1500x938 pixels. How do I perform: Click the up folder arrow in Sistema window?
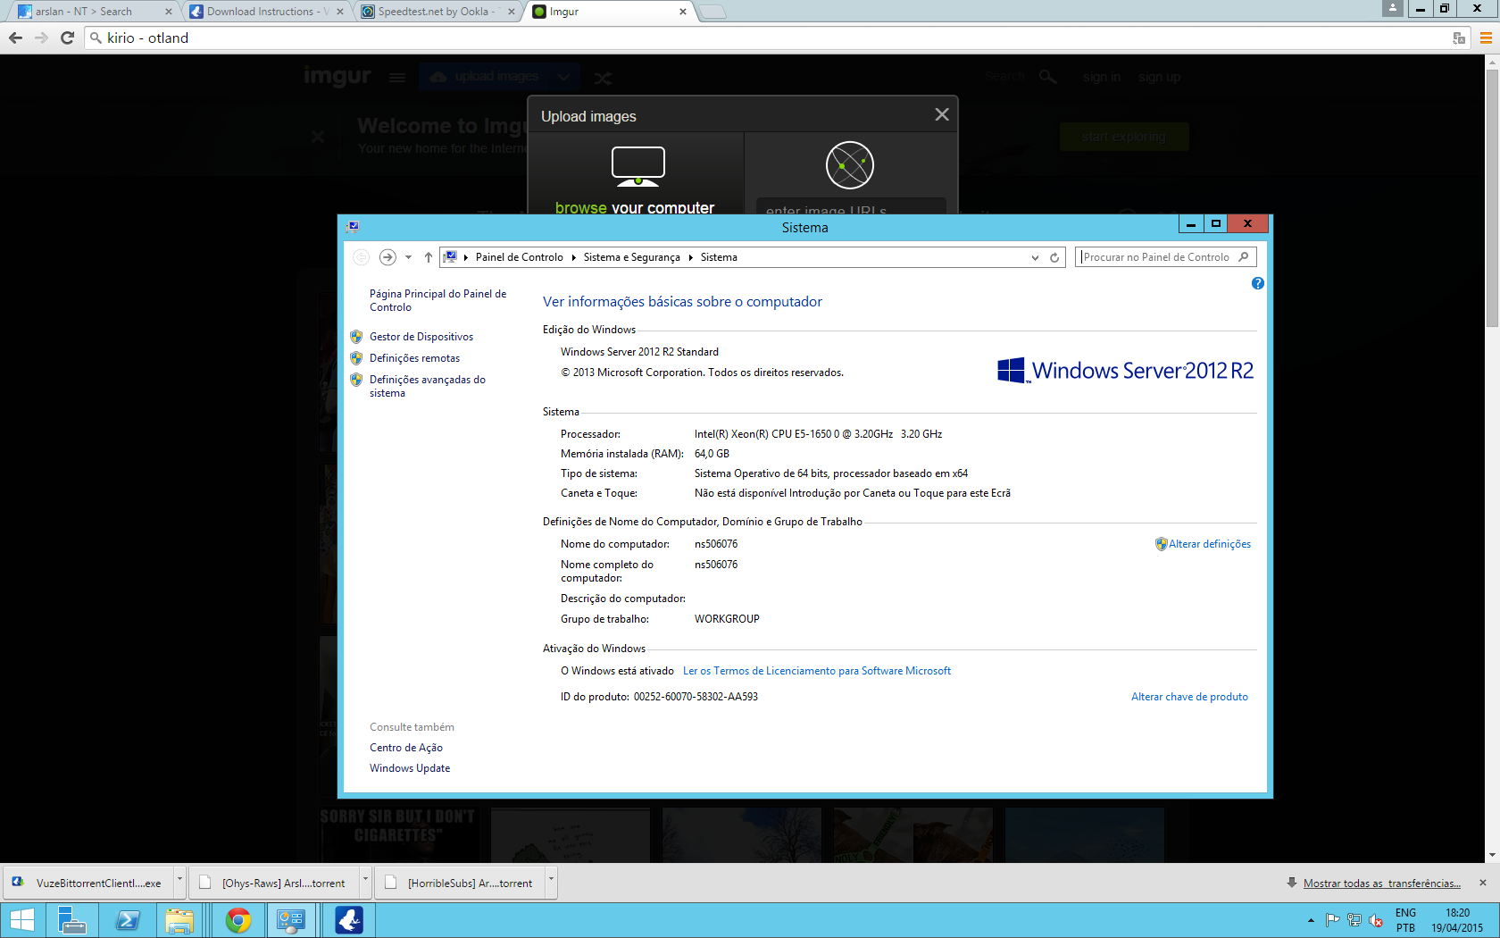[429, 257]
